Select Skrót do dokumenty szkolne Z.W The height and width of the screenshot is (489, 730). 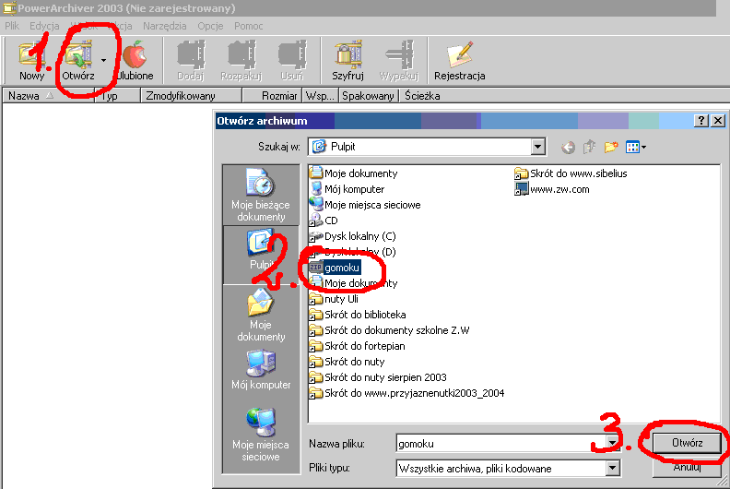point(390,330)
